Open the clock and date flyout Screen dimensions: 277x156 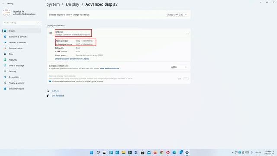click(267, 153)
